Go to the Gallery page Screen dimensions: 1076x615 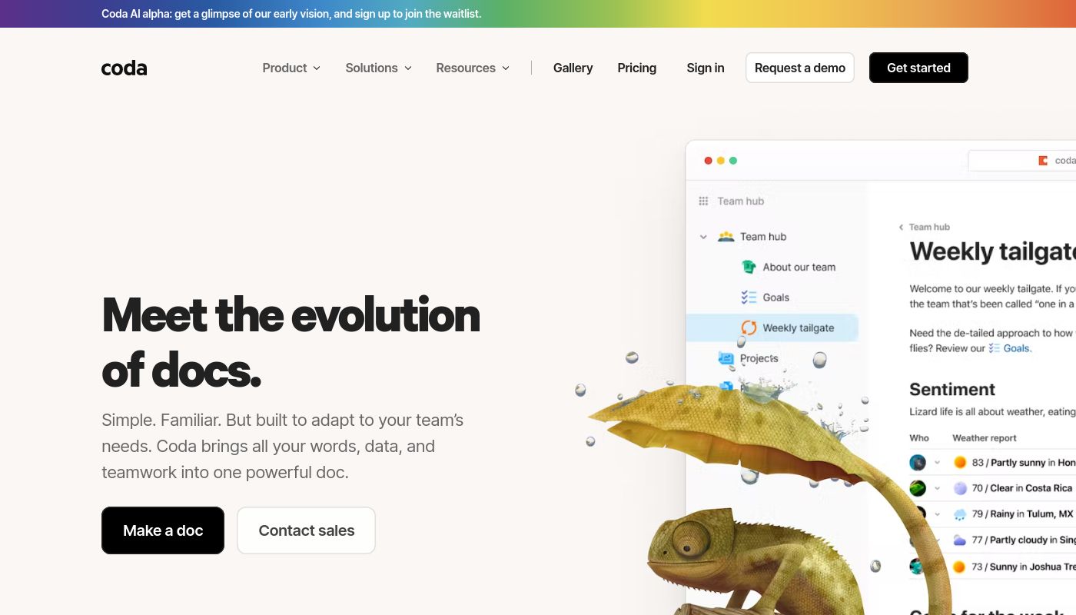(573, 68)
